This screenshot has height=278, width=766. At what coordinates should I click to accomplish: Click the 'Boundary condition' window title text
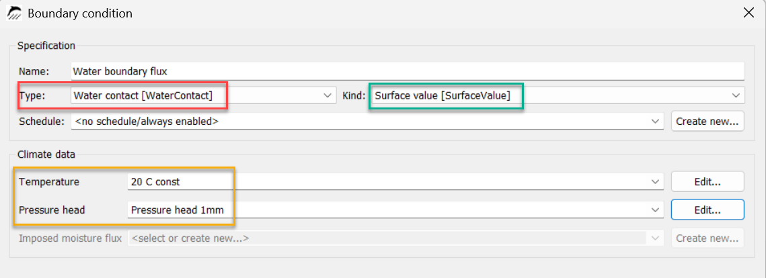79,13
